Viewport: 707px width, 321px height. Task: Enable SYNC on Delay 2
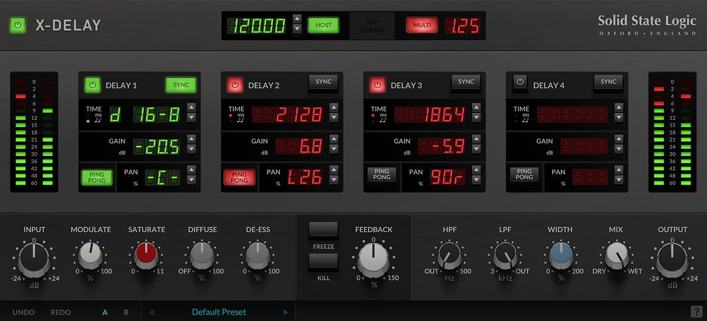point(324,82)
